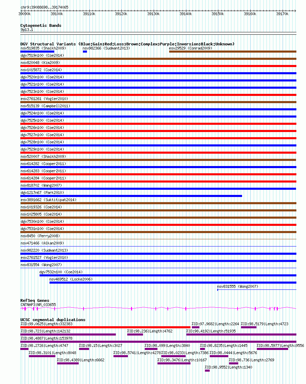306x384 pixels.
Task: Click nsv1025805 (Coe2014) label
Action: (x=41, y=214)
